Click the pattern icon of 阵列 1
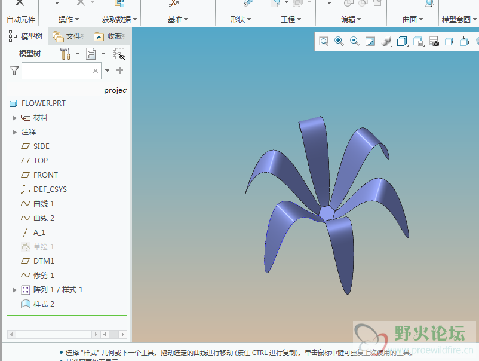Image resolution: width=479 pixels, height=361 pixels. coord(26,290)
